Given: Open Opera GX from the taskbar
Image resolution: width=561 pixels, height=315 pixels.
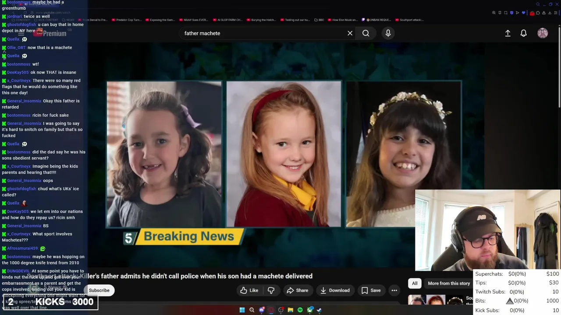Looking at the screenshot, I should coord(271,310).
